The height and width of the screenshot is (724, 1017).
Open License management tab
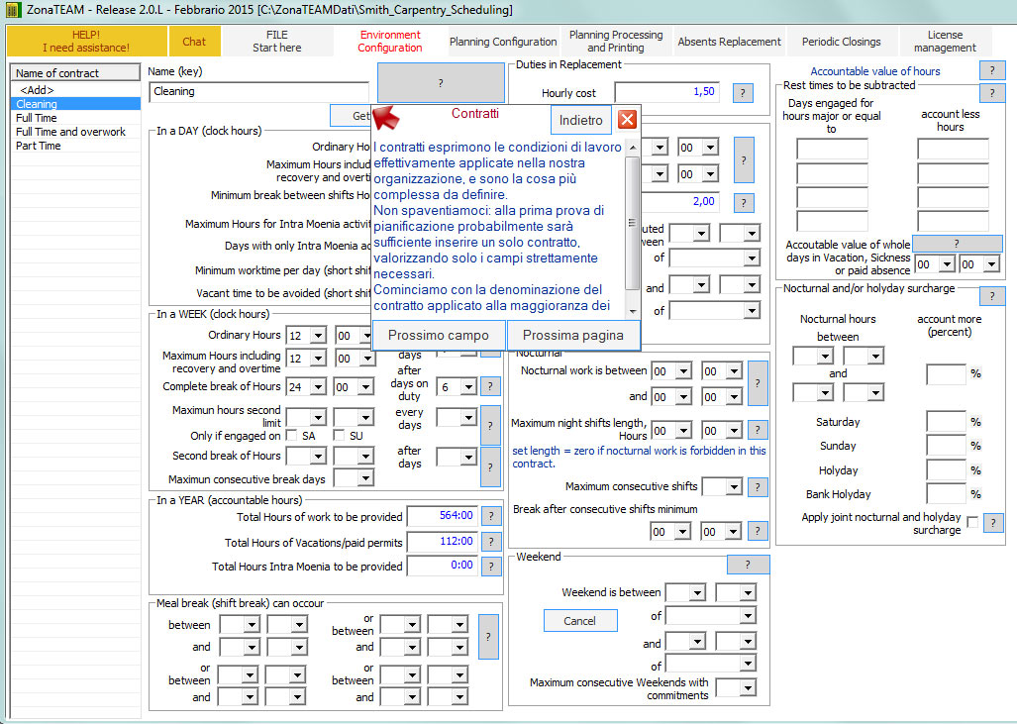[945, 41]
